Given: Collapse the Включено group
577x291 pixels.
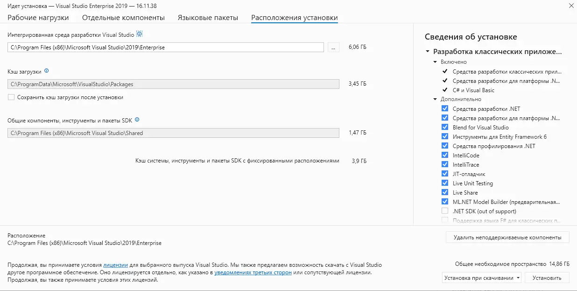Looking at the screenshot, I should 436,62.
